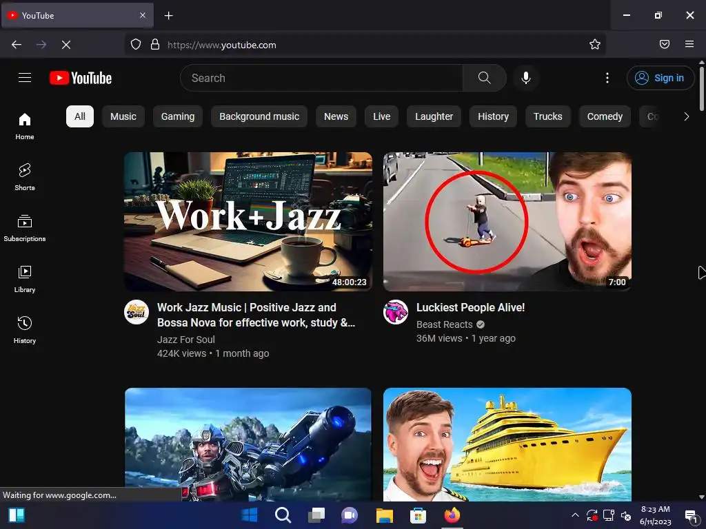The height and width of the screenshot is (529, 706).
Task: Click the muted volume tray icon
Action: tap(626, 515)
